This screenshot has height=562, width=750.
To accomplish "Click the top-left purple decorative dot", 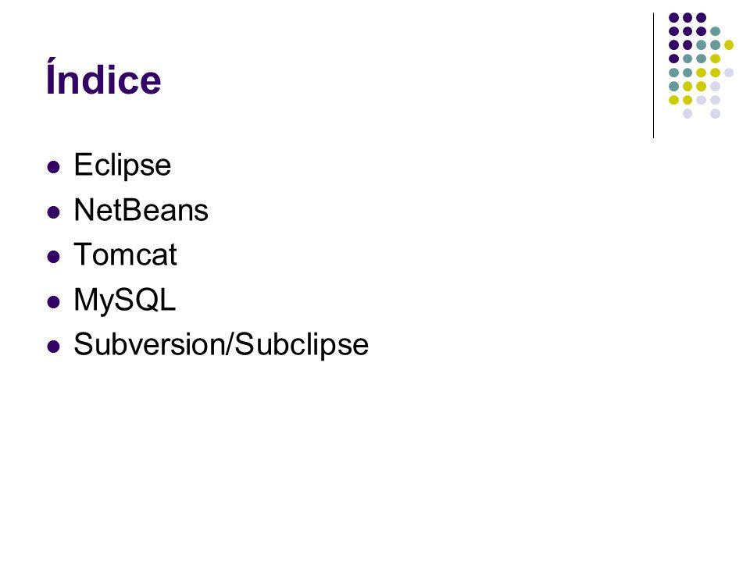I will [673, 18].
